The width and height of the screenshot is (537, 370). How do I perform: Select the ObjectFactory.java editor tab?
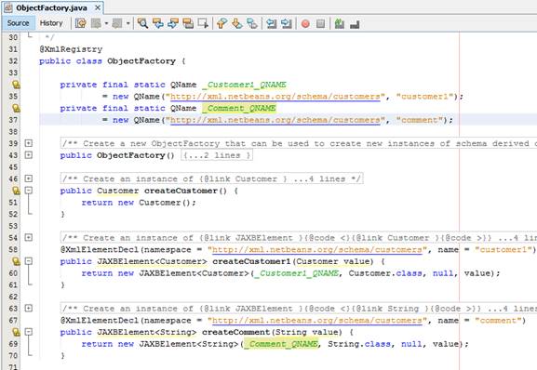coord(51,7)
